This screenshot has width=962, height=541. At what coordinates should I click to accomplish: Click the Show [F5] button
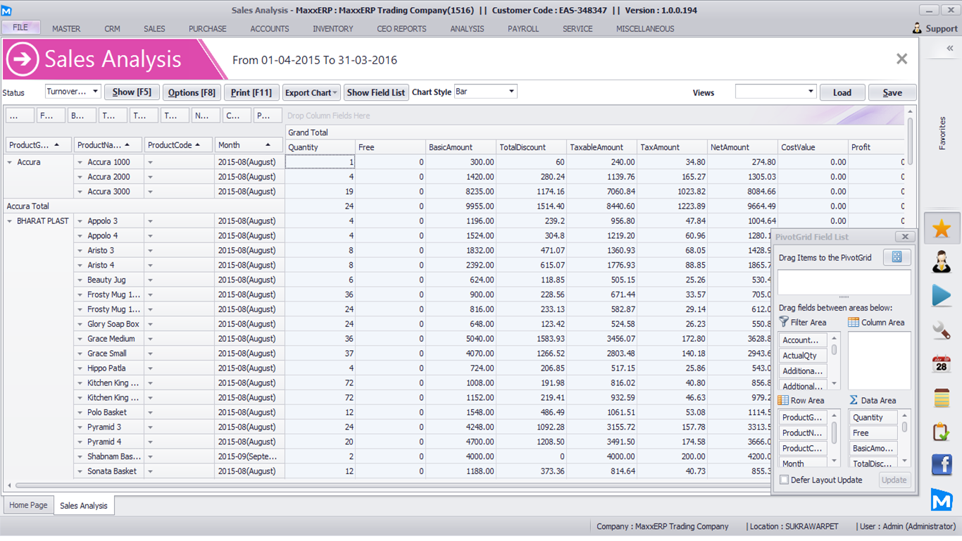point(132,92)
